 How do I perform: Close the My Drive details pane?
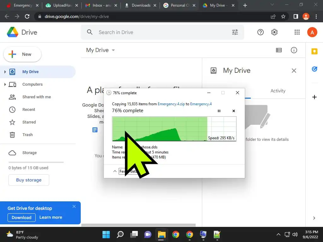click(294, 71)
